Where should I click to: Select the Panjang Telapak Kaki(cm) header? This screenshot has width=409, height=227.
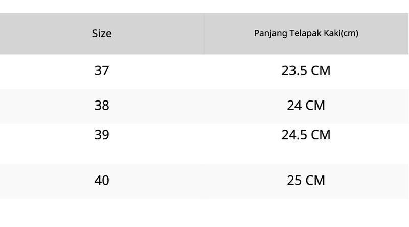pyautogui.click(x=306, y=34)
